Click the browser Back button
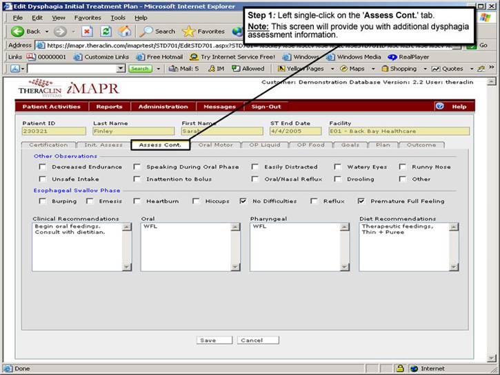 pos(26,32)
